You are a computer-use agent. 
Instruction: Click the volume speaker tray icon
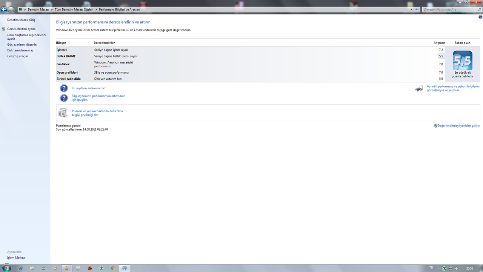click(457, 269)
